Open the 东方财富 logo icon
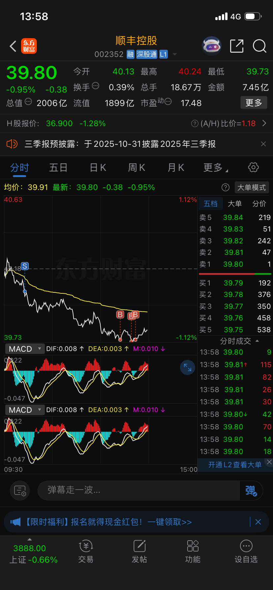This screenshot has height=590, width=273. coord(29,46)
